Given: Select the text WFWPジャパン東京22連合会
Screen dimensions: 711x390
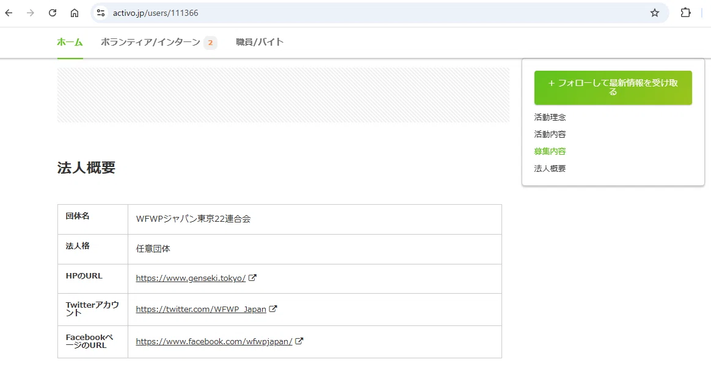Looking at the screenshot, I should (x=193, y=219).
